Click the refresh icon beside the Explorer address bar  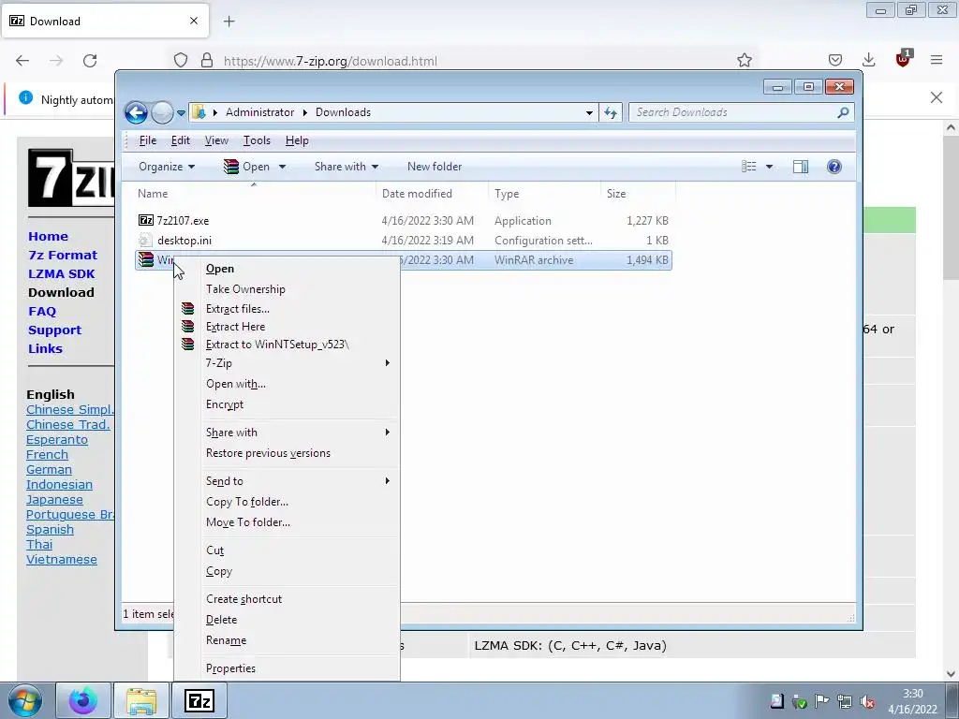(611, 112)
